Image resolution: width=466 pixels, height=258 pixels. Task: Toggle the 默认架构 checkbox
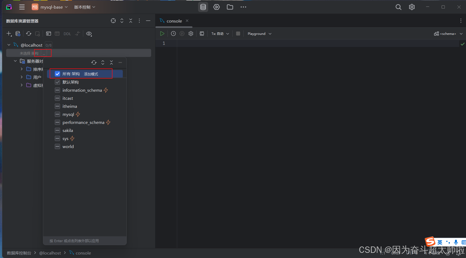tap(57, 82)
